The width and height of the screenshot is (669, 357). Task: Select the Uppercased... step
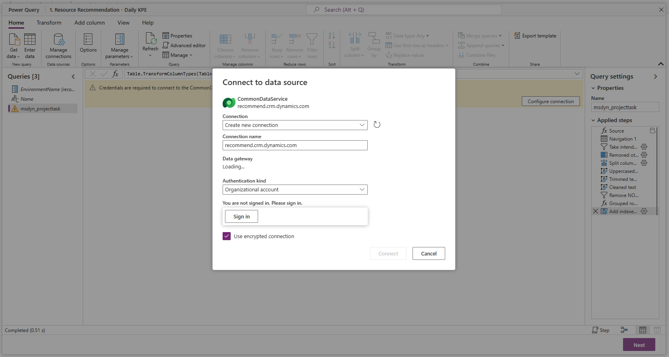623,171
